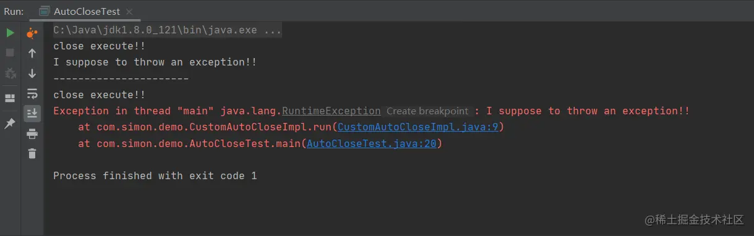Click the java.exe command line

168,30
